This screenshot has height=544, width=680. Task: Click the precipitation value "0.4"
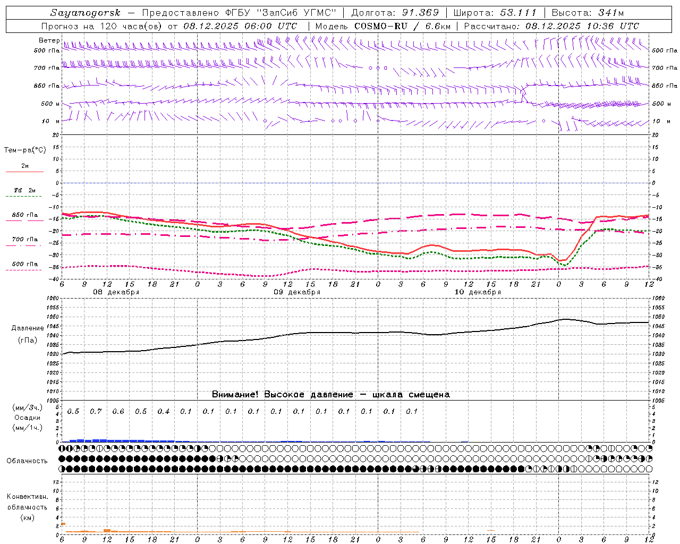[x=163, y=412]
